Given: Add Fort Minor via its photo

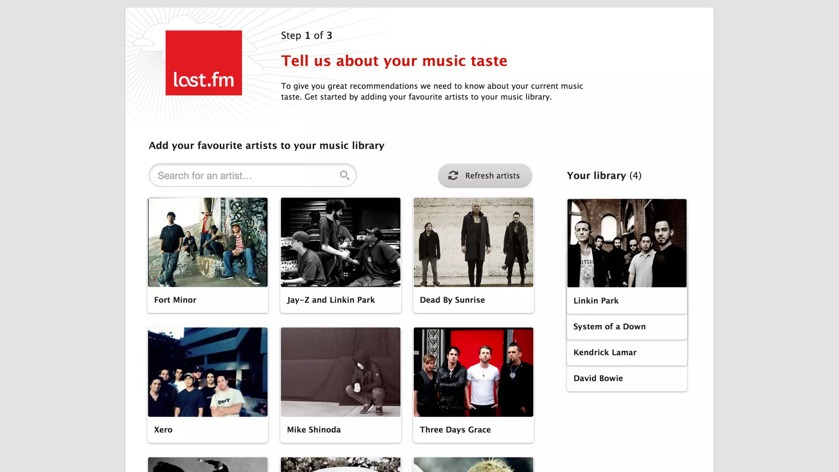Looking at the screenshot, I should [x=208, y=242].
